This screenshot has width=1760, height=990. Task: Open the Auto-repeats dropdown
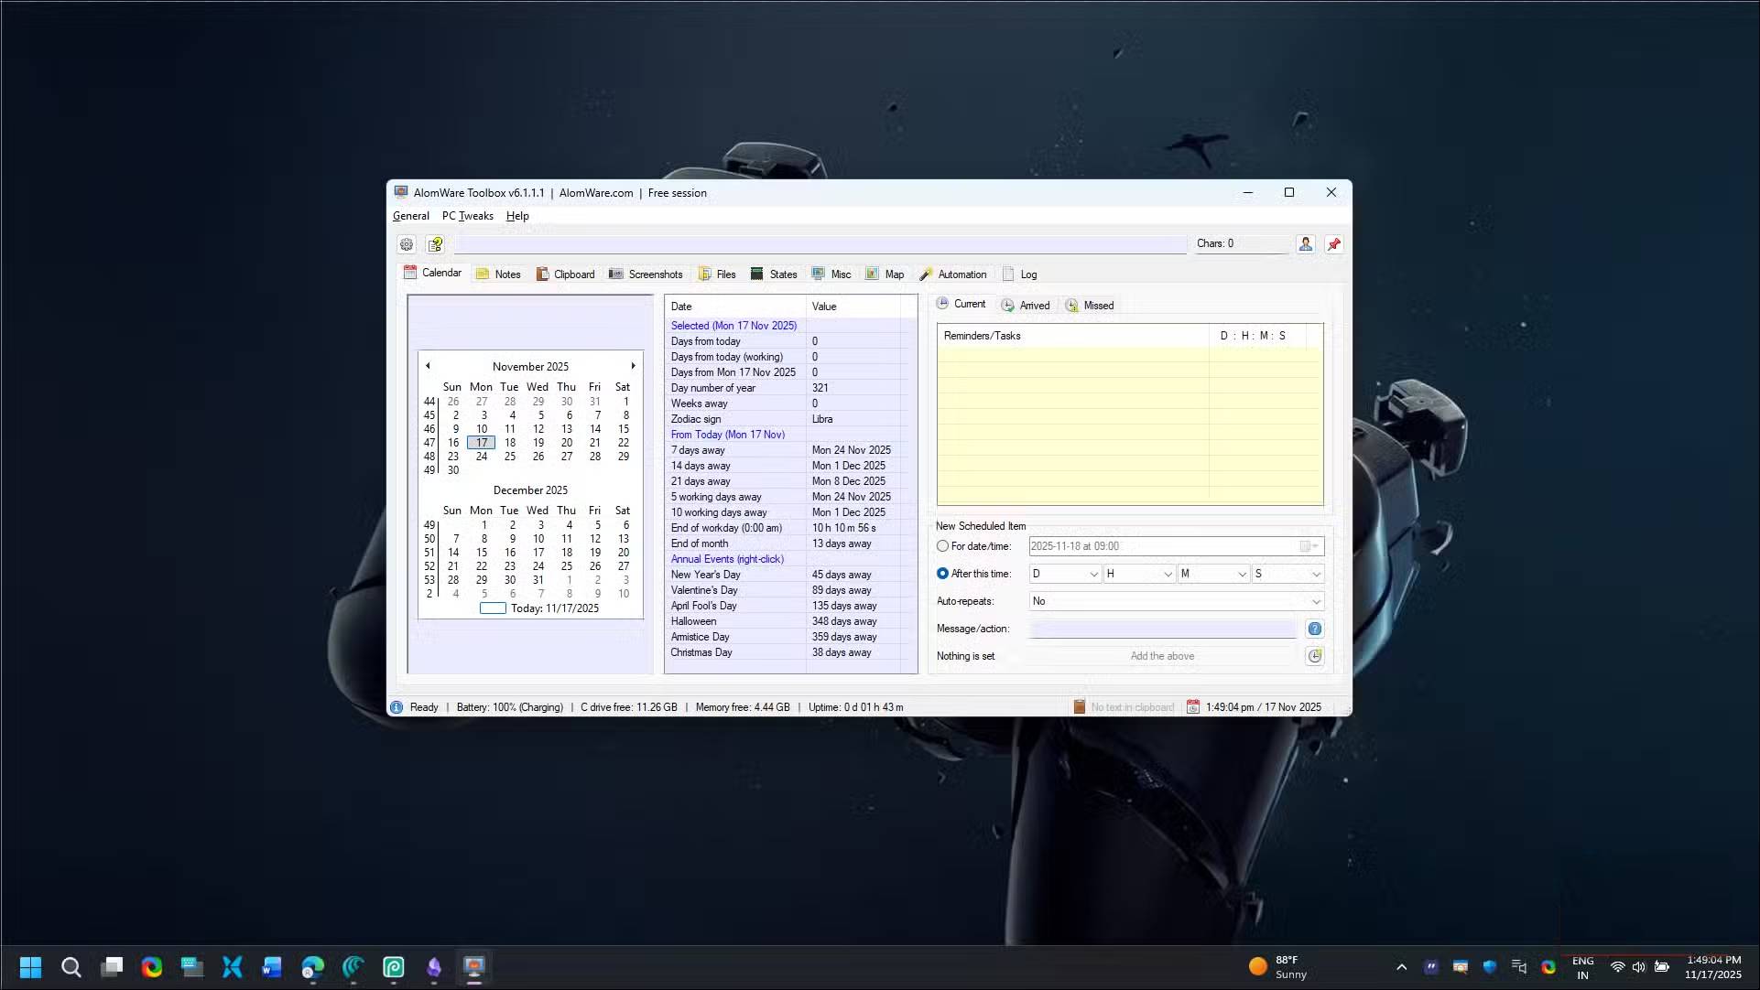click(1316, 602)
